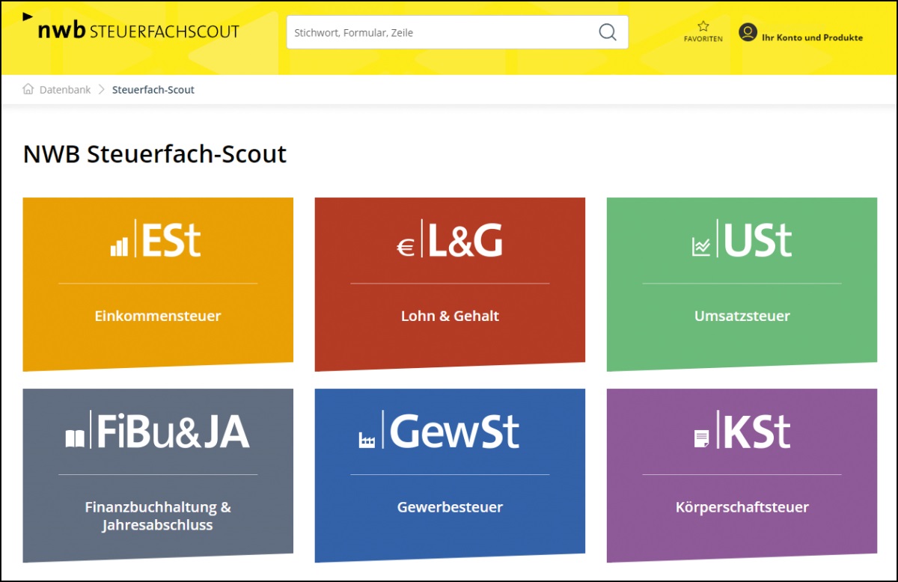This screenshot has width=898, height=582.
Task: Click the home icon in breadcrumb
Action: point(28,90)
